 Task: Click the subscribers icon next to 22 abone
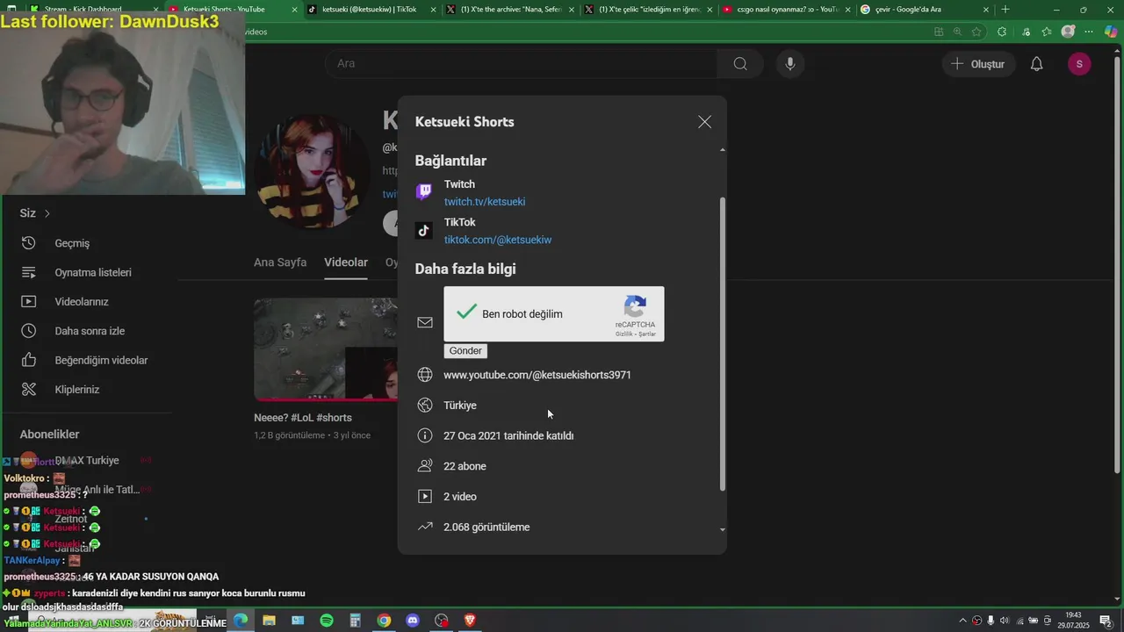pos(425,466)
